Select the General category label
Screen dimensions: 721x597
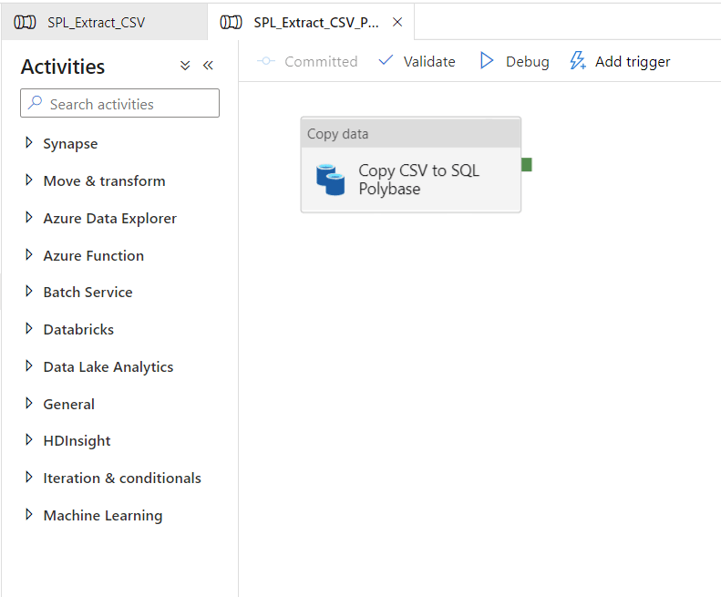[69, 404]
